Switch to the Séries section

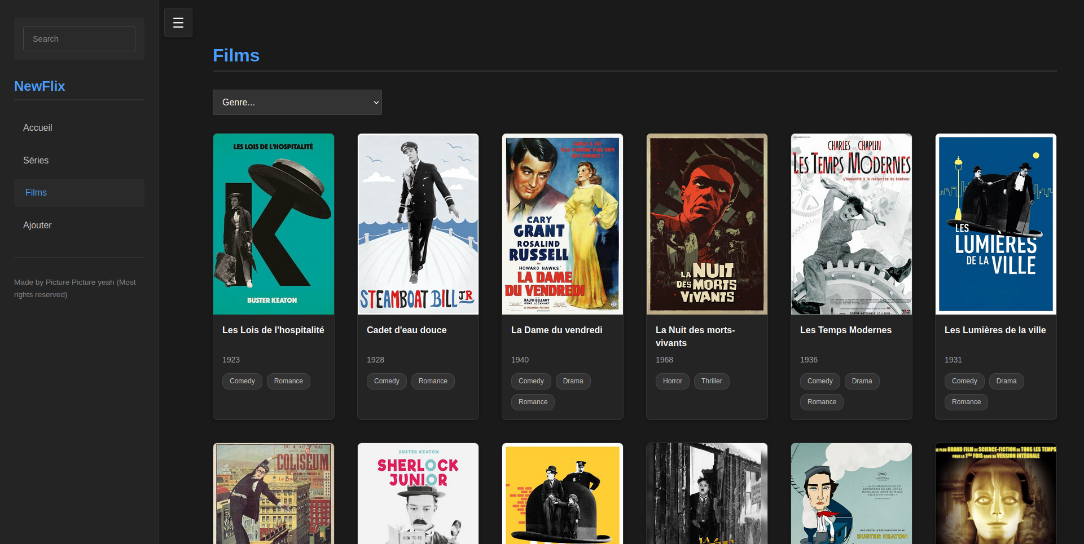36,160
